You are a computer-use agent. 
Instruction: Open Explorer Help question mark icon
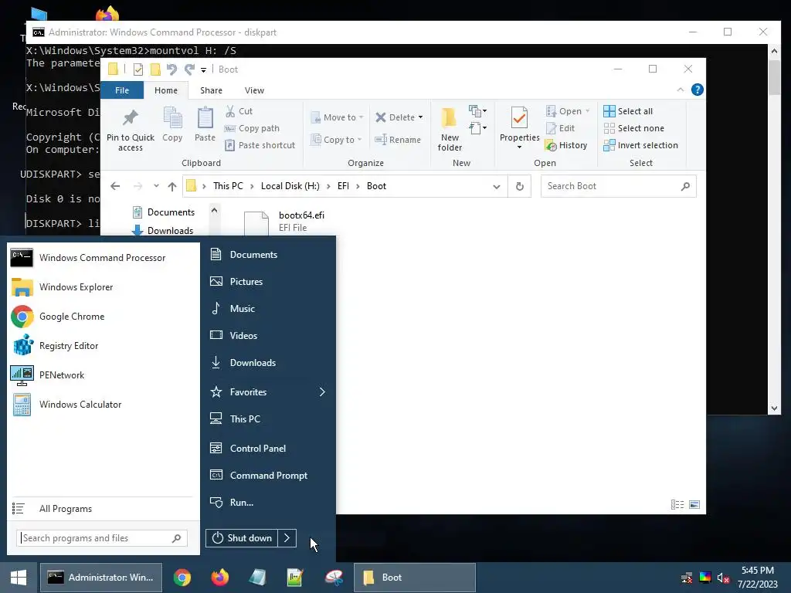pos(698,90)
